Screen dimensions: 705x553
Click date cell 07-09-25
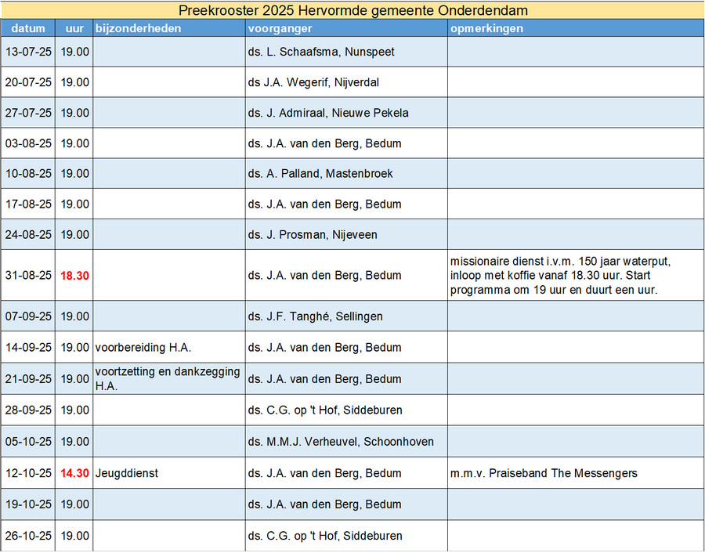[x=28, y=316]
